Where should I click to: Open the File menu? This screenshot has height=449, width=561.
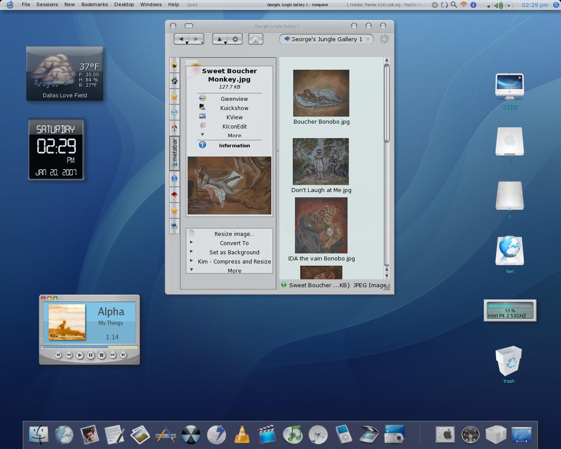(26, 4)
